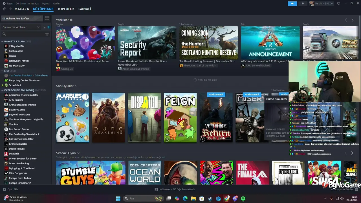This screenshot has width=361, height=203.
Task: Click Yeni bir raf ekle
Action: [x=205, y=80]
